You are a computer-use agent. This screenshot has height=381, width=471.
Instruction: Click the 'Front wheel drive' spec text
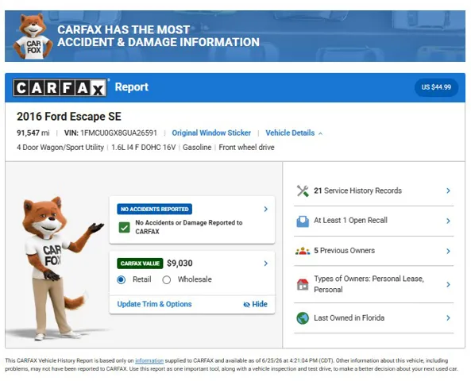point(246,148)
